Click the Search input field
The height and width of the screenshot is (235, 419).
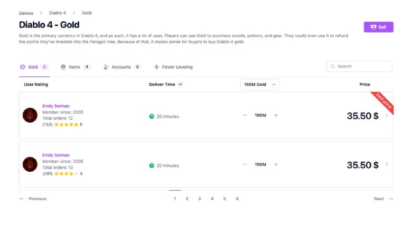coord(359,66)
